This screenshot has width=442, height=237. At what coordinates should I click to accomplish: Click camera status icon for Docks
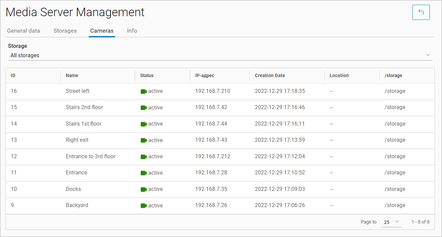[143, 189]
